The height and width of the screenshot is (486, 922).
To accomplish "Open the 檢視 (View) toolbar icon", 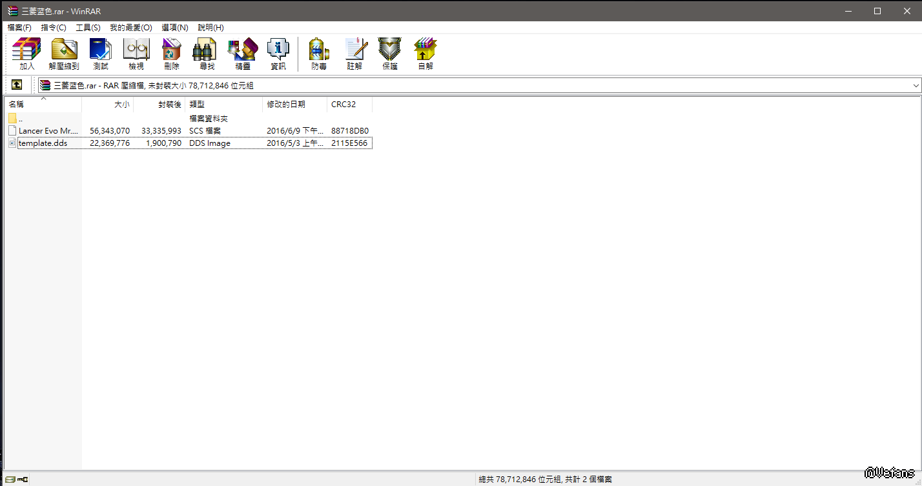I will pos(136,54).
